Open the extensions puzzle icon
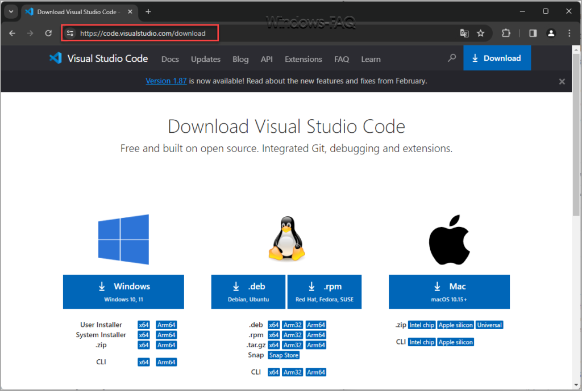The width and height of the screenshot is (582, 391). coord(506,33)
